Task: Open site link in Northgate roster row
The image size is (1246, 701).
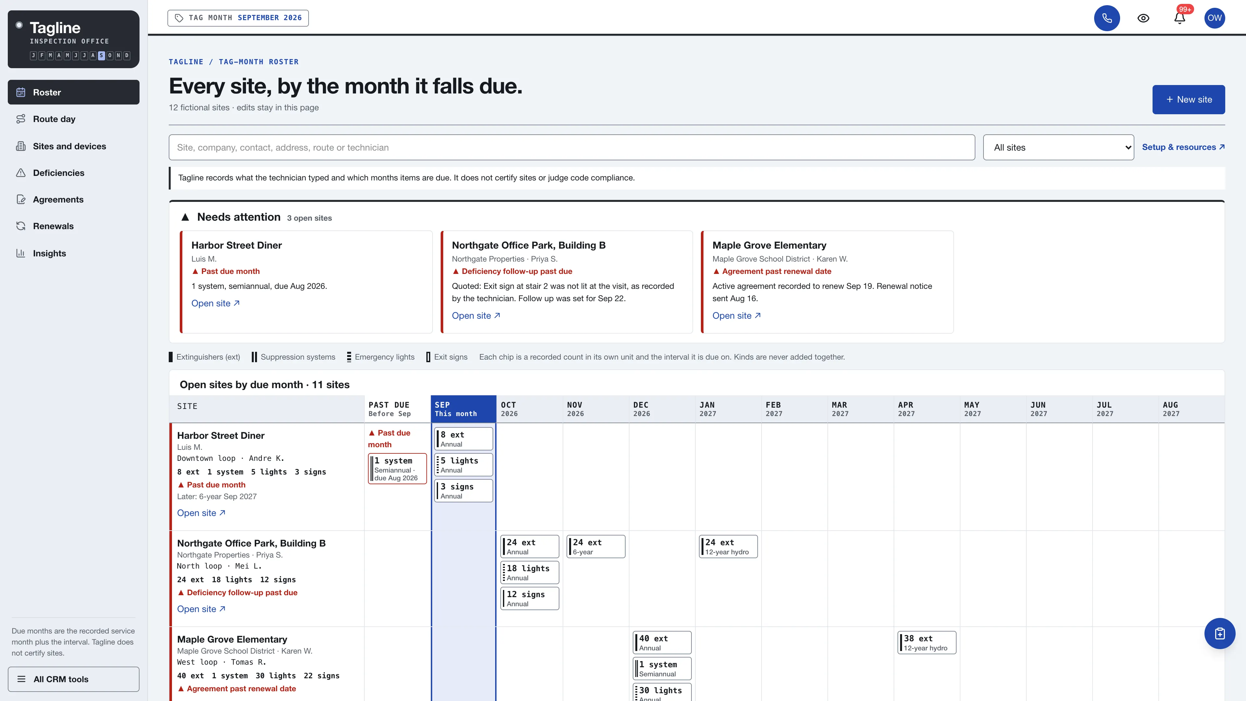Action: click(201, 609)
